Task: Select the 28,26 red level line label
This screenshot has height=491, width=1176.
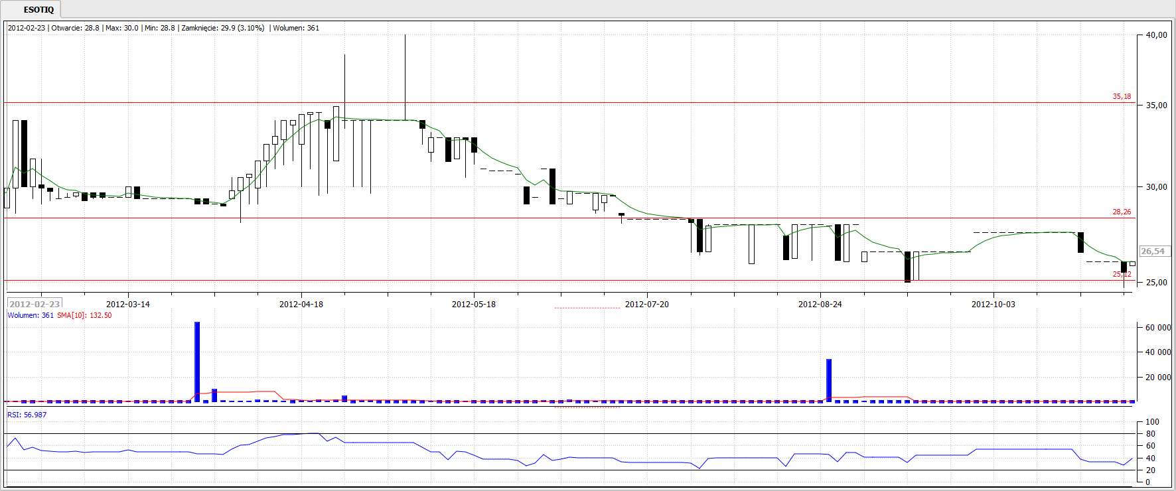Action: (1122, 212)
